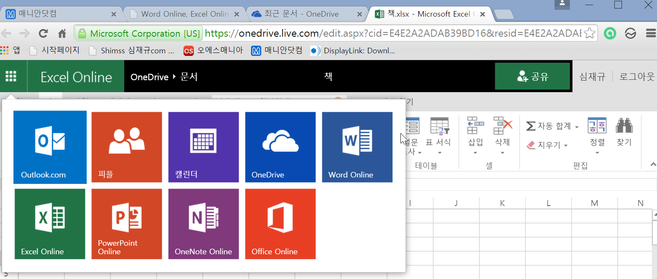Launch the PowerPoint Online tile

(127, 224)
